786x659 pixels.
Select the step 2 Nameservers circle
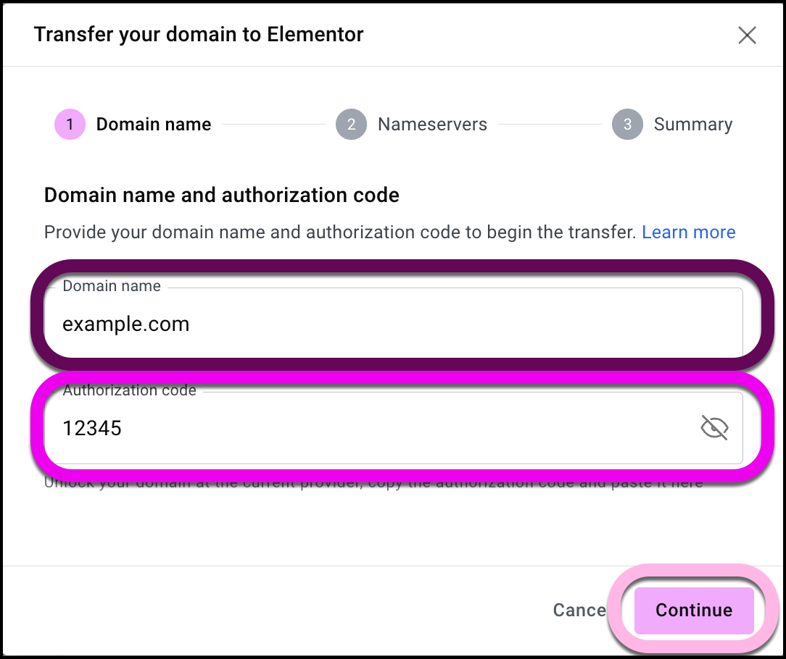pos(351,124)
